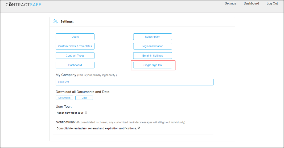This screenshot has height=148, width=284.
Task: Uncheck the Consolidate reminders notifications checkbox
Action: coord(139,128)
